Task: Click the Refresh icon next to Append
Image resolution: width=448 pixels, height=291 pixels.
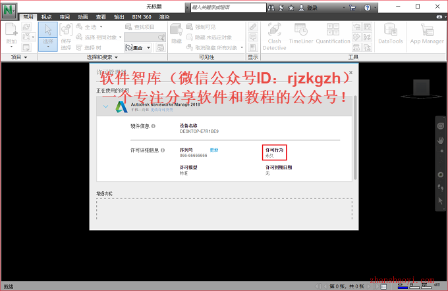Action: (26, 27)
